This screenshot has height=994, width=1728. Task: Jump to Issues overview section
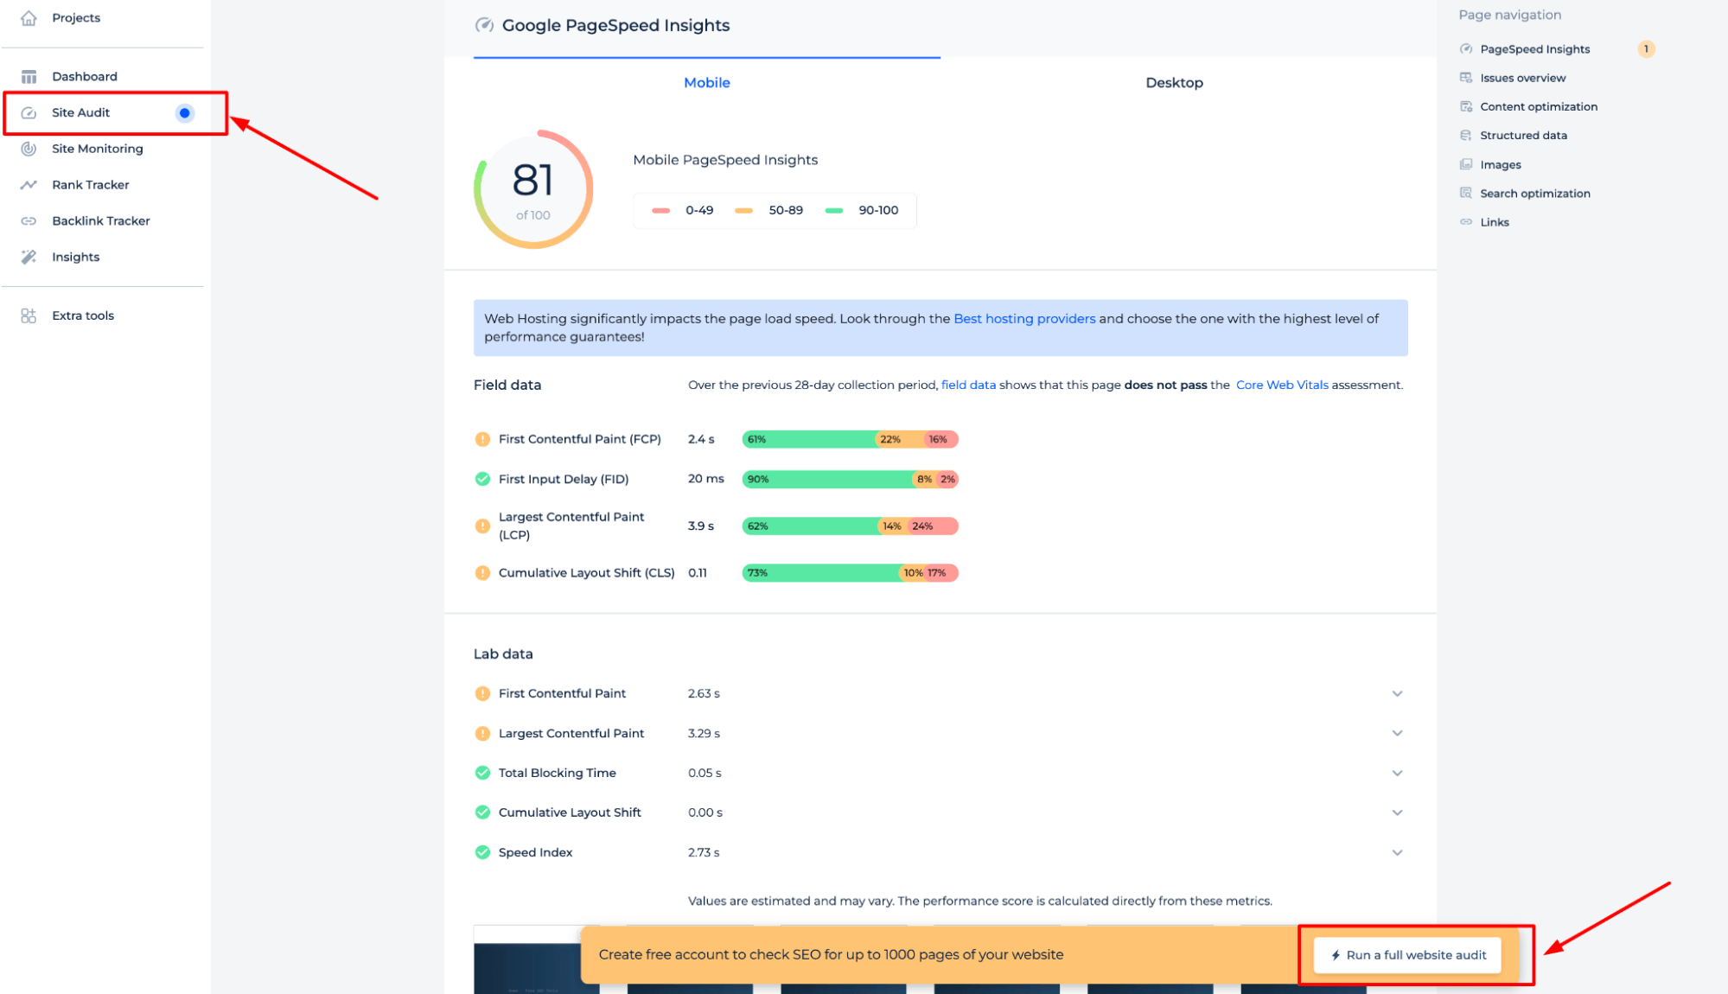(x=1522, y=78)
